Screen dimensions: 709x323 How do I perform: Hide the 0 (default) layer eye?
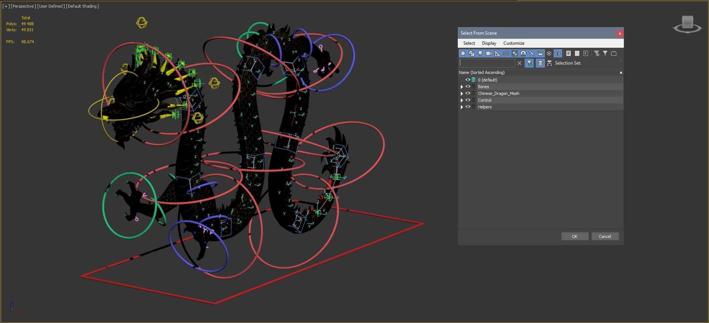pyautogui.click(x=467, y=80)
